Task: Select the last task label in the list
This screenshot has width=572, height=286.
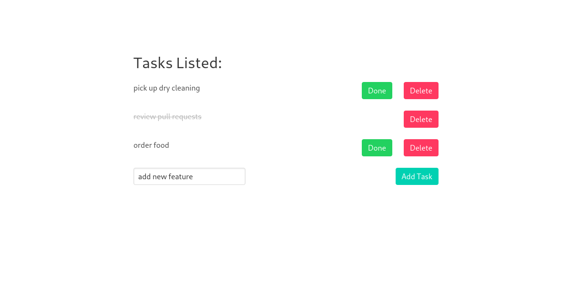Action: coord(151,145)
